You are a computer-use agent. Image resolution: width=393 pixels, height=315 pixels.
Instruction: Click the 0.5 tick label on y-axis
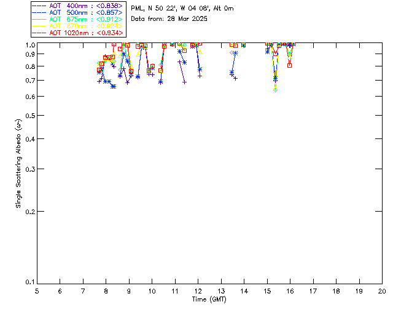point(29,116)
